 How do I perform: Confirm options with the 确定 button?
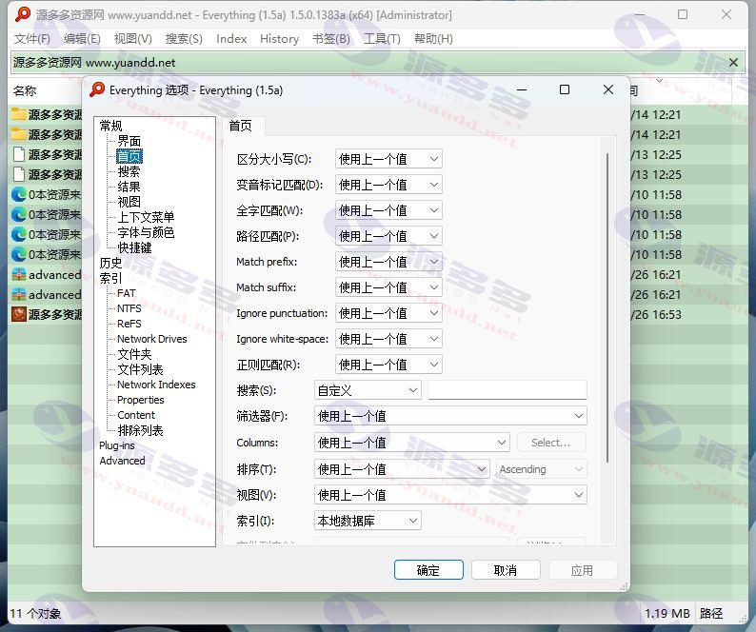tap(428, 570)
